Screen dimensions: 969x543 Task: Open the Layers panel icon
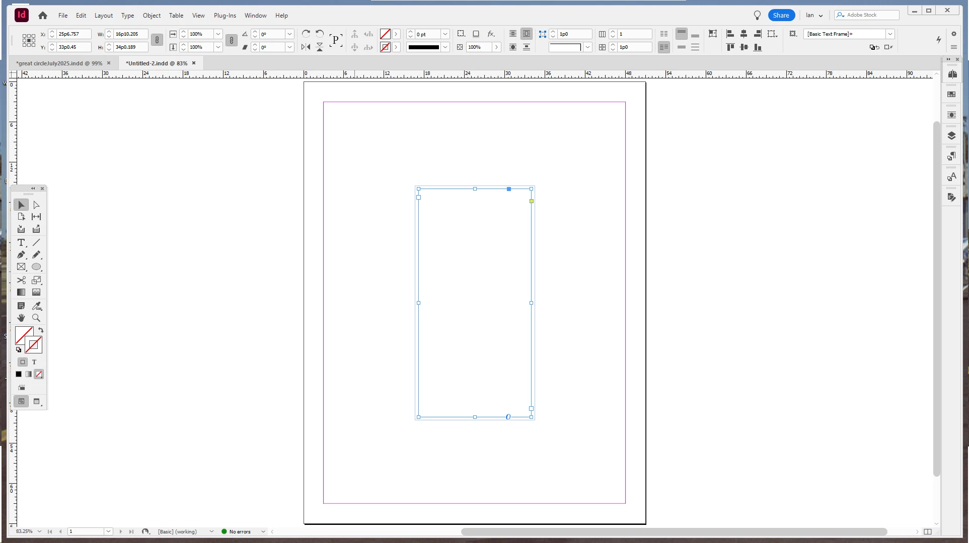(951, 136)
